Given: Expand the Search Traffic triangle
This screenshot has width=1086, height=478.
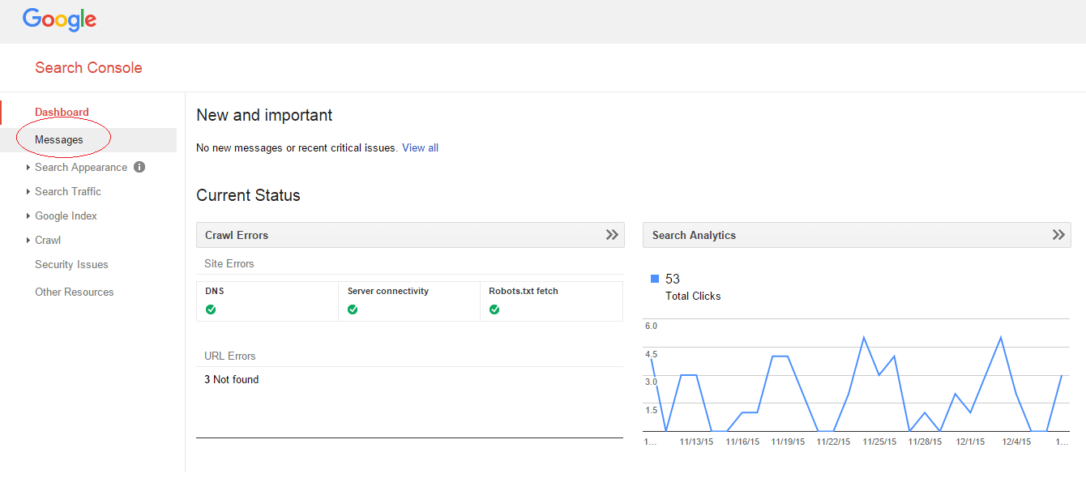Looking at the screenshot, I should 28,192.
